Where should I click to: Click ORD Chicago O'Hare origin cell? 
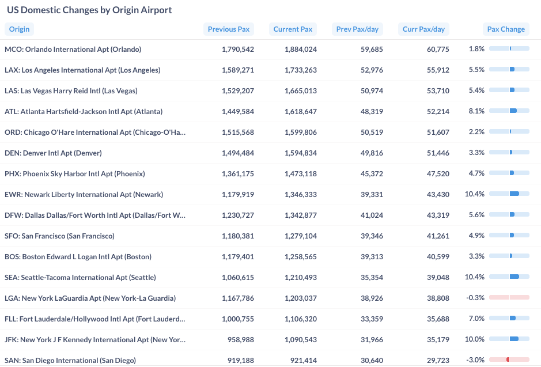95,133
